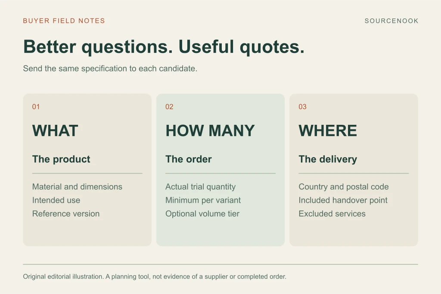
Task: Click the BUYER FIELD NOTES header
Action: 64,21
